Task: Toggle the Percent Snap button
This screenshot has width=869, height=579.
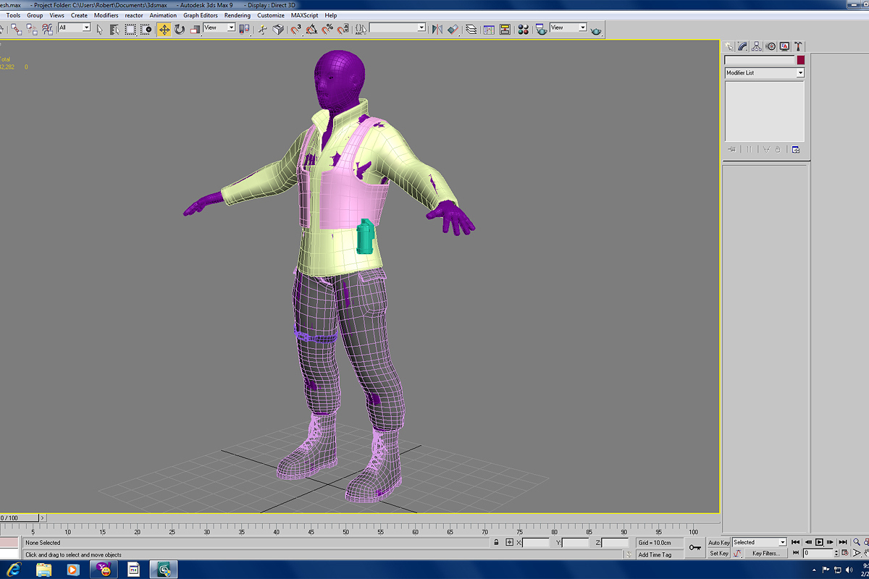Action: (327, 29)
